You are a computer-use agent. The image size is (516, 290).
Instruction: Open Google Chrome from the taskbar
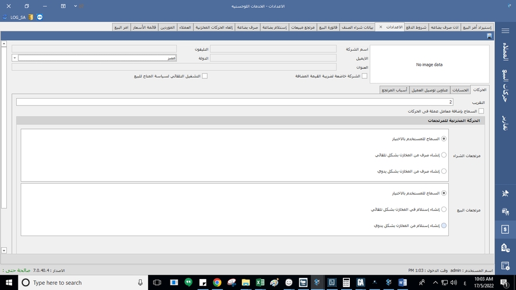pos(217,283)
